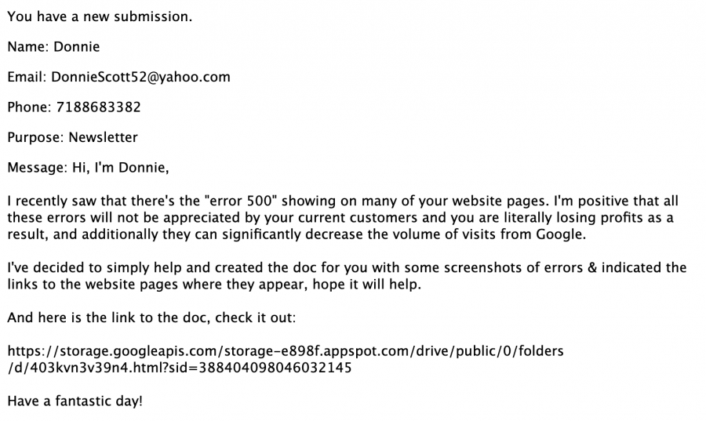Click the "Purpose: Newsletter" line
Image resolution: width=706 pixels, height=421 pixels.
click(x=72, y=137)
